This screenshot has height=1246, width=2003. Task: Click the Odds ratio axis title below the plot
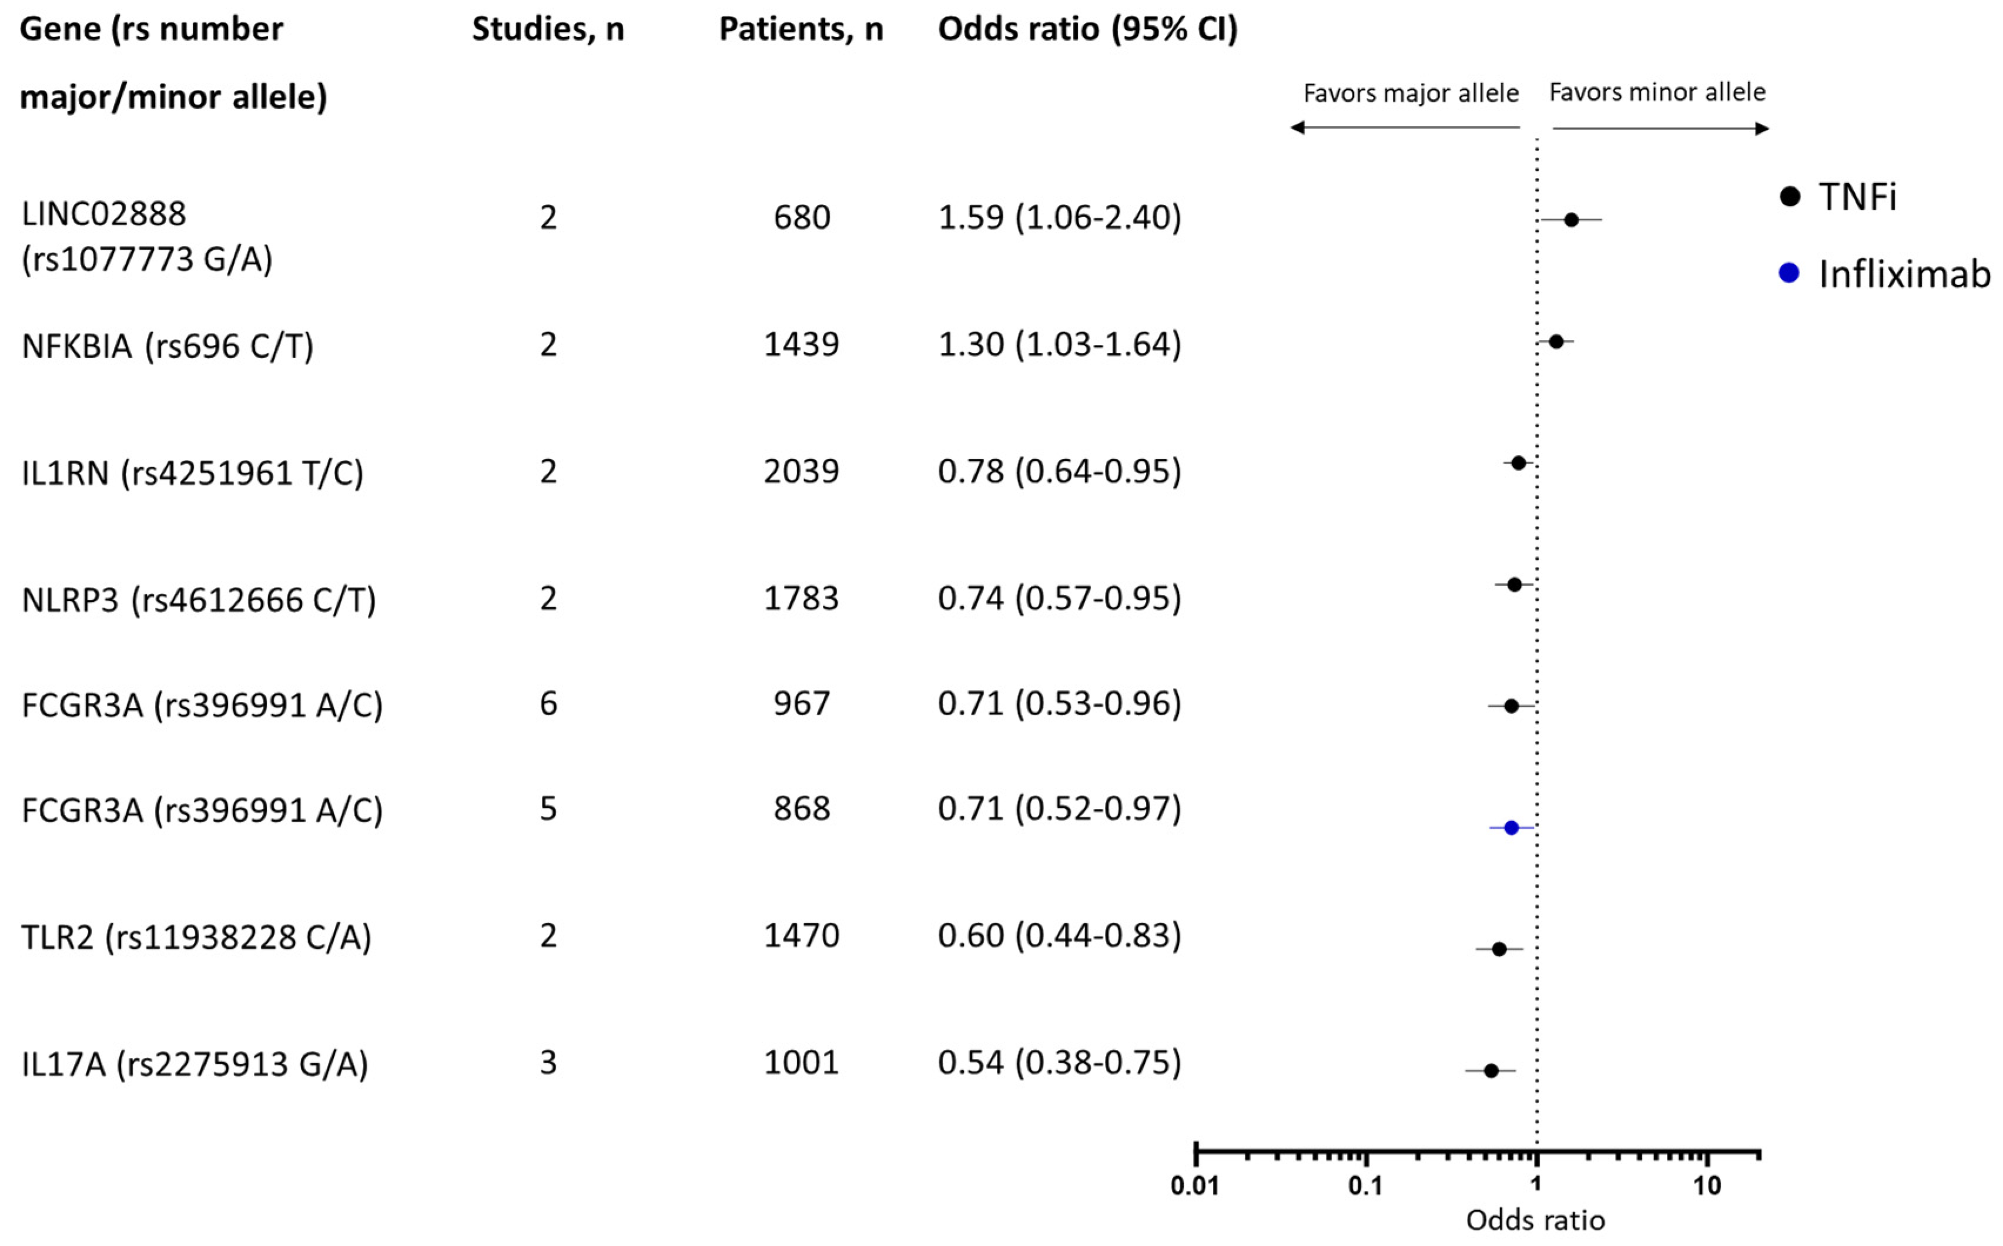[x=1535, y=1221]
